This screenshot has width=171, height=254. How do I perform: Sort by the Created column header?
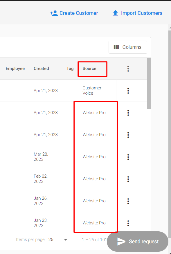[41, 69]
